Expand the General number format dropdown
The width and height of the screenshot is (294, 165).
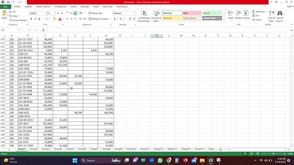tap(135, 13)
